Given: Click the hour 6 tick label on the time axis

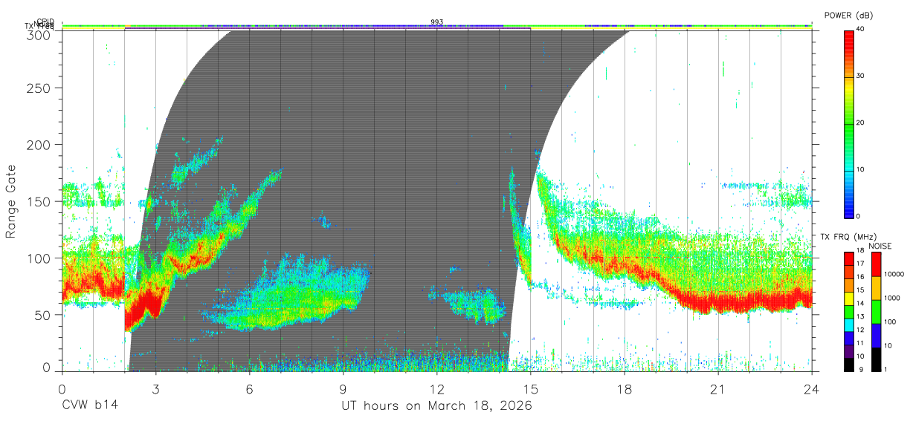Looking at the screenshot, I should [x=249, y=388].
